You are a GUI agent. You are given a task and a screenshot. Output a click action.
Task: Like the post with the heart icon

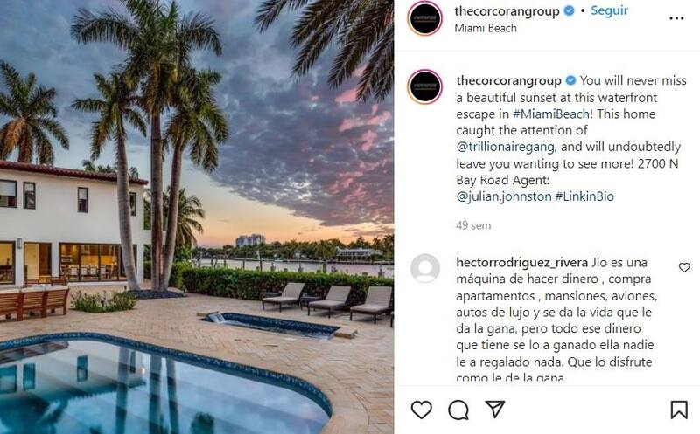pos(421,410)
